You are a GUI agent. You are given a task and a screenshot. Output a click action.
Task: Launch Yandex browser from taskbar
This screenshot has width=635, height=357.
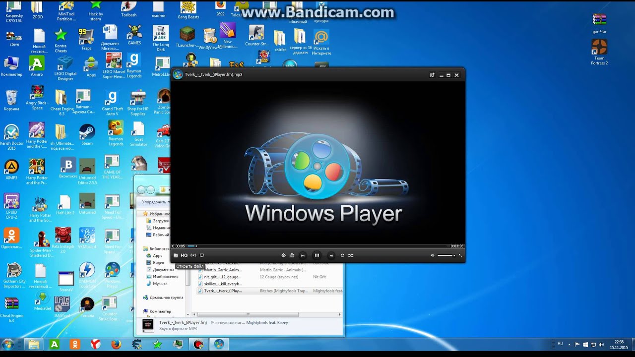pos(95,344)
